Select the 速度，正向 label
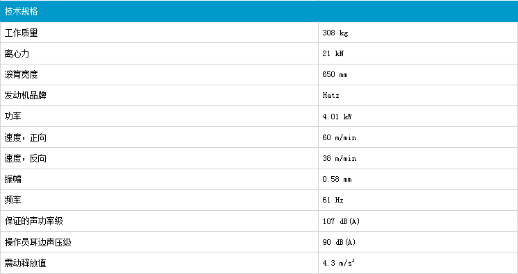Image resolution: width=518 pixels, height=274 pixels. pyautogui.click(x=25, y=137)
